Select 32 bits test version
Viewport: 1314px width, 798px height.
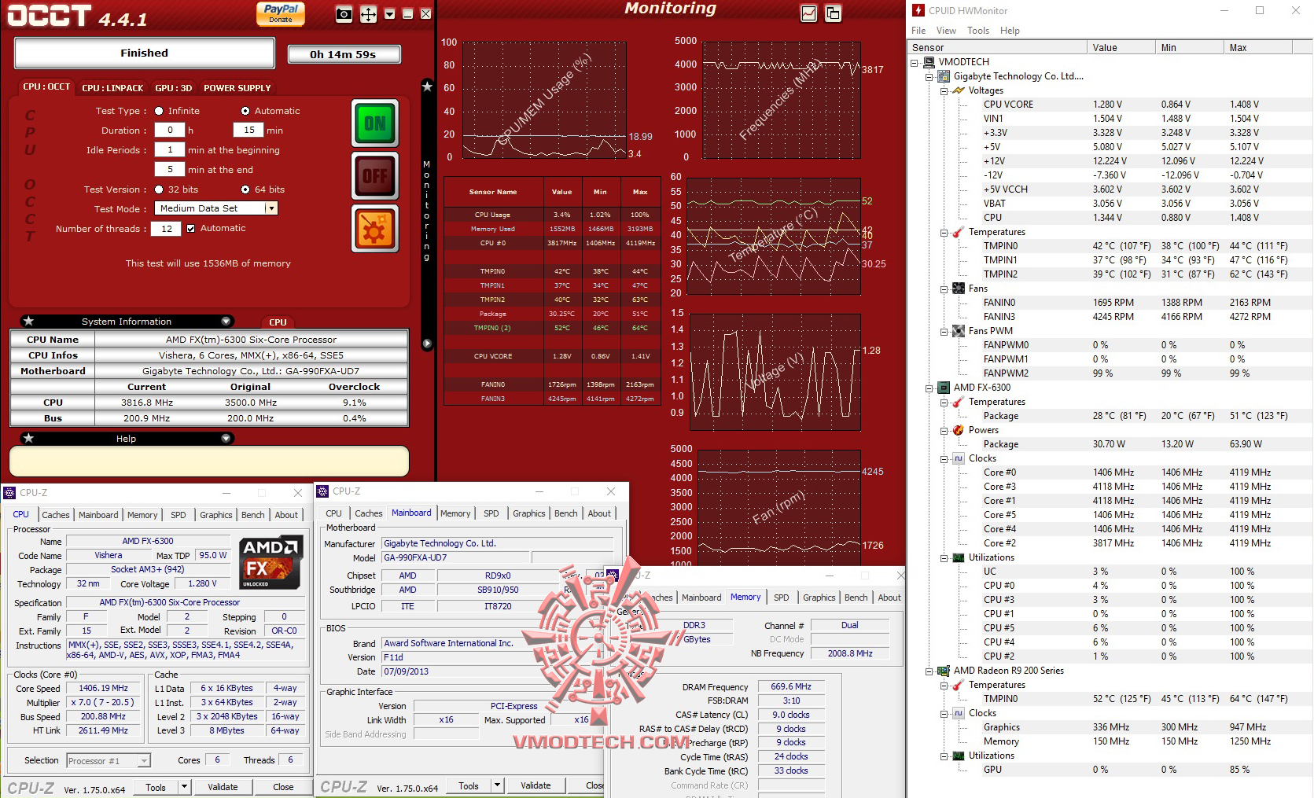pos(159,189)
